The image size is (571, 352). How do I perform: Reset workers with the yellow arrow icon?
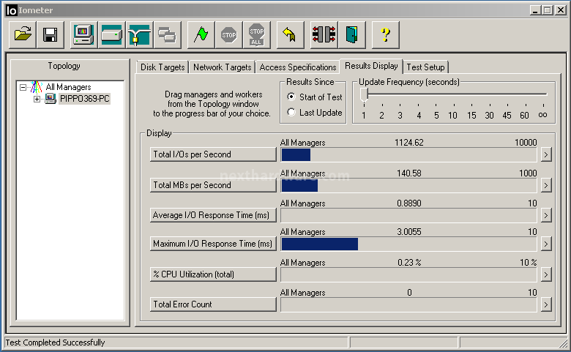coord(290,35)
